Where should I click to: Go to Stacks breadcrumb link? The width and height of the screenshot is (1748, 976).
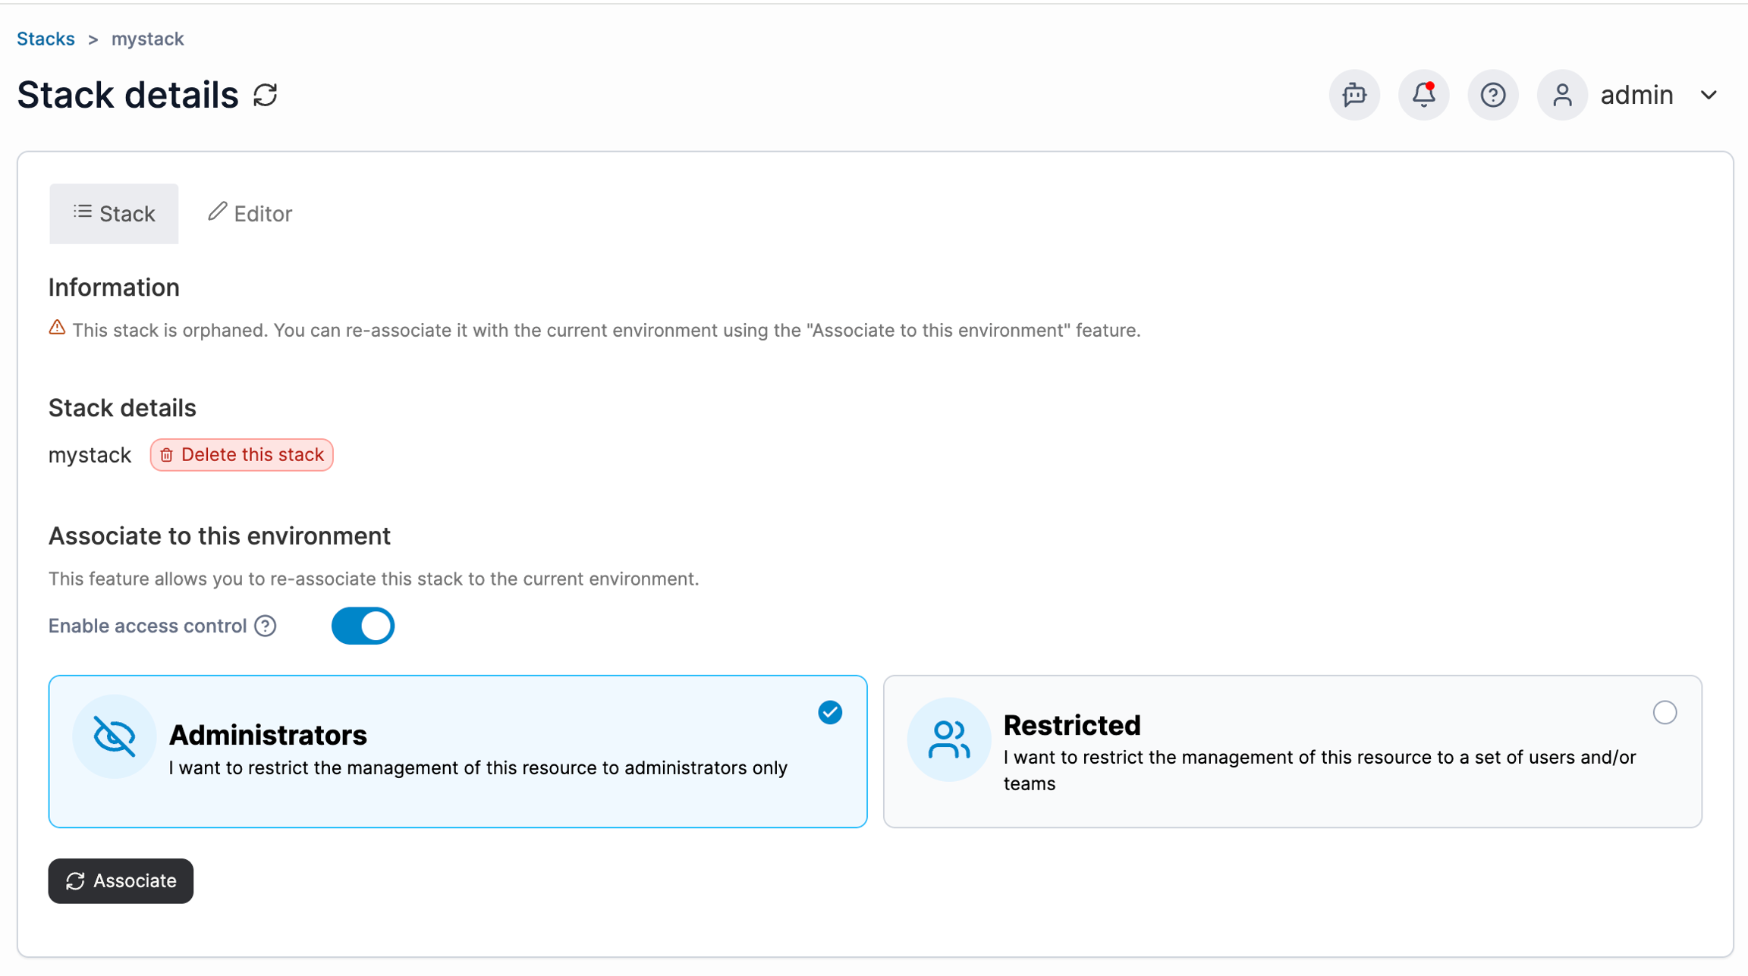tap(46, 39)
